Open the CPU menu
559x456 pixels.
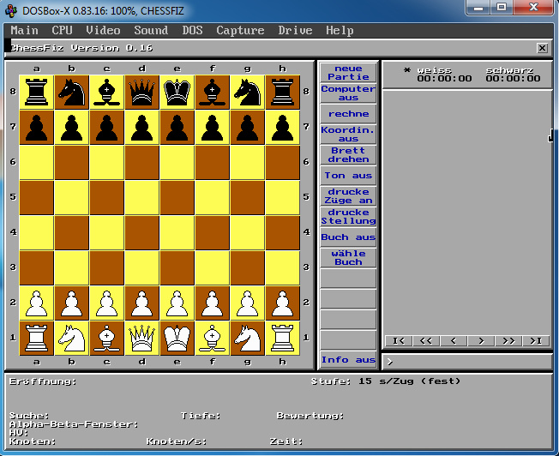click(x=62, y=30)
